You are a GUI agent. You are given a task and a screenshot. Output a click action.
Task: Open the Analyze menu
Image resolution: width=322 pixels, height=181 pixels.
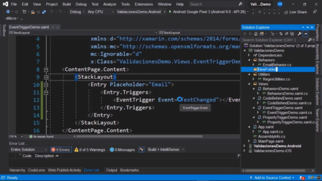click(110, 4)
